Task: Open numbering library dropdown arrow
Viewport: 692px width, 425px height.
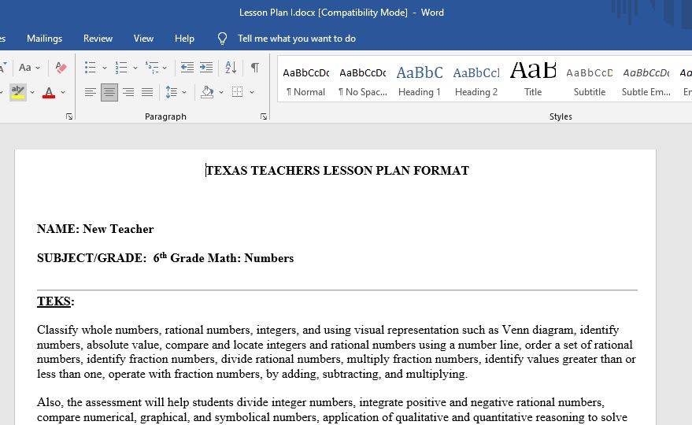Action: (135, 68)
